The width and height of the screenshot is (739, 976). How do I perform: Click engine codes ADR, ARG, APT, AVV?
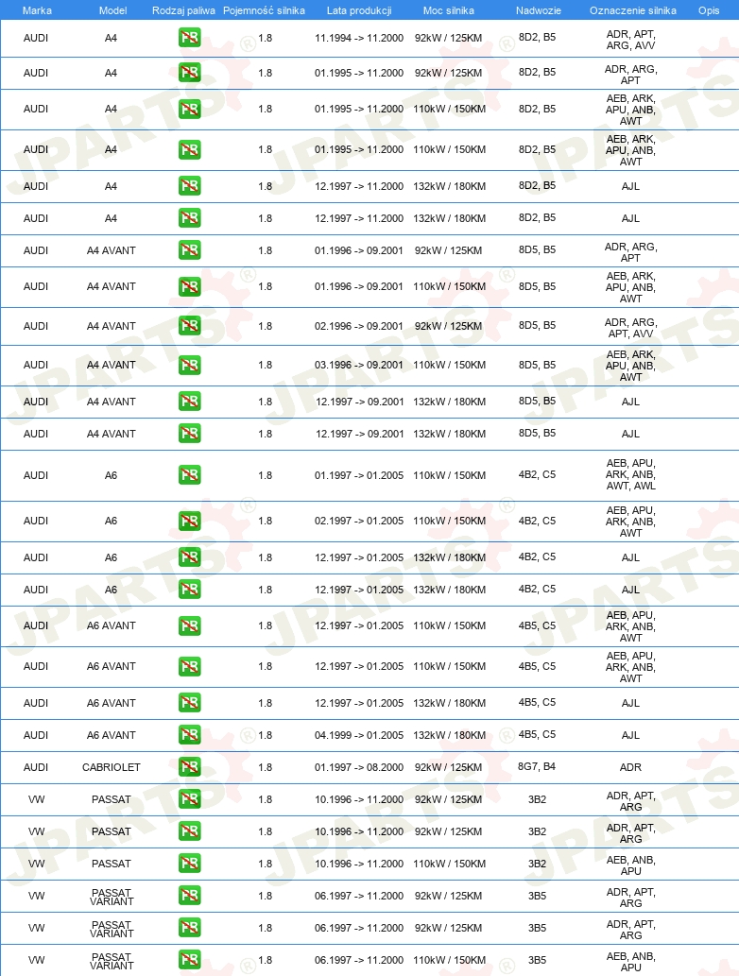coord(630,328)
